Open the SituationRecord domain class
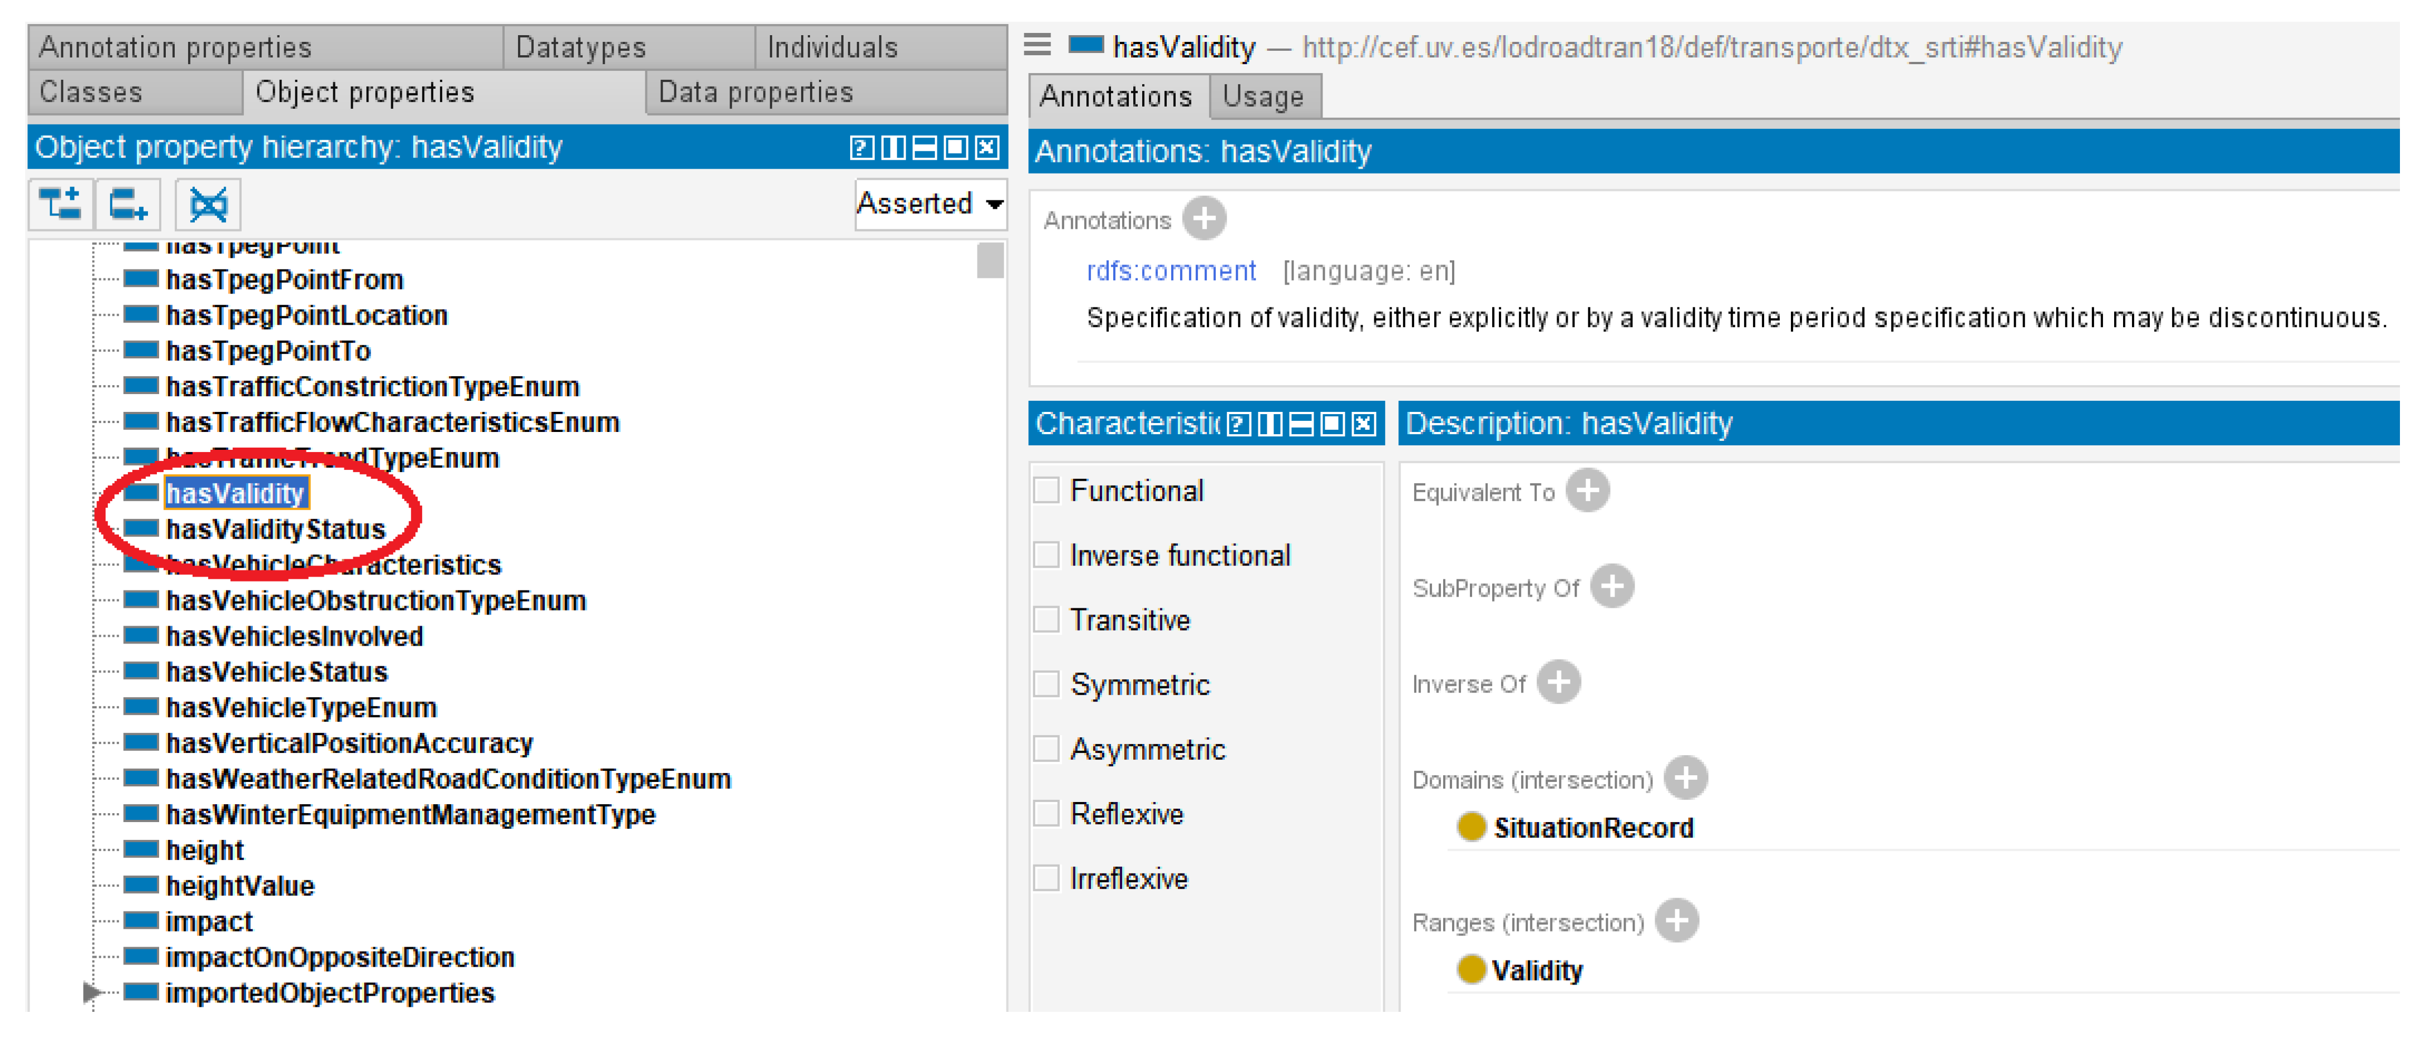The image size is (2434, 1042). (1593, 828)
